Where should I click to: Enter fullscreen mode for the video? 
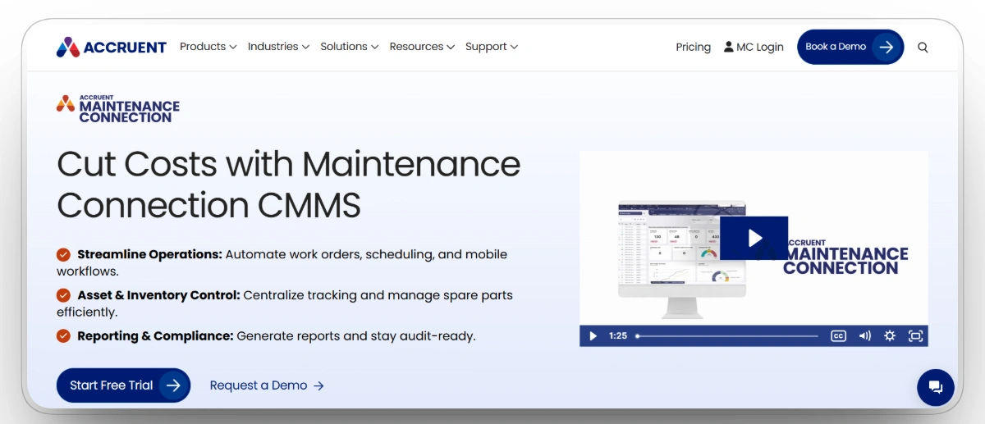click(915, 335)
